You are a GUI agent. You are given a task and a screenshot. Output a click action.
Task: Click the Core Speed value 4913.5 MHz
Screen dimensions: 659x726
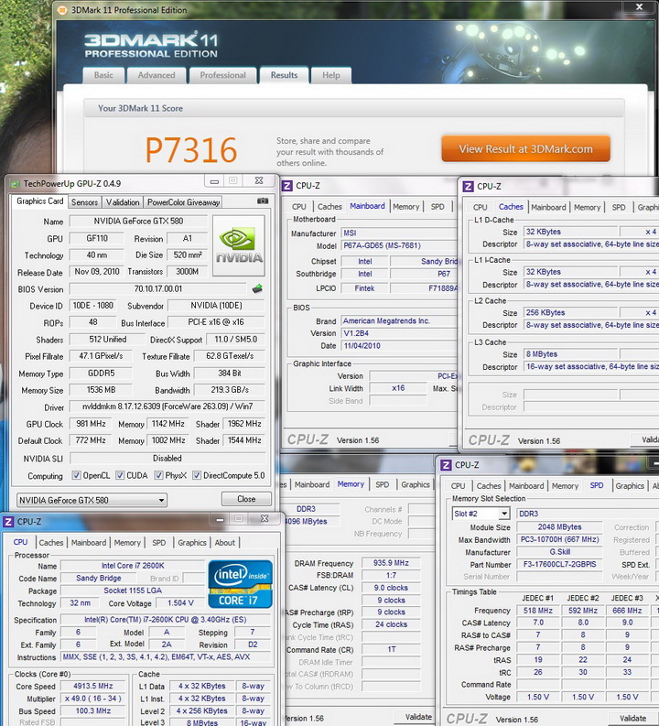[x=92, y=687]
